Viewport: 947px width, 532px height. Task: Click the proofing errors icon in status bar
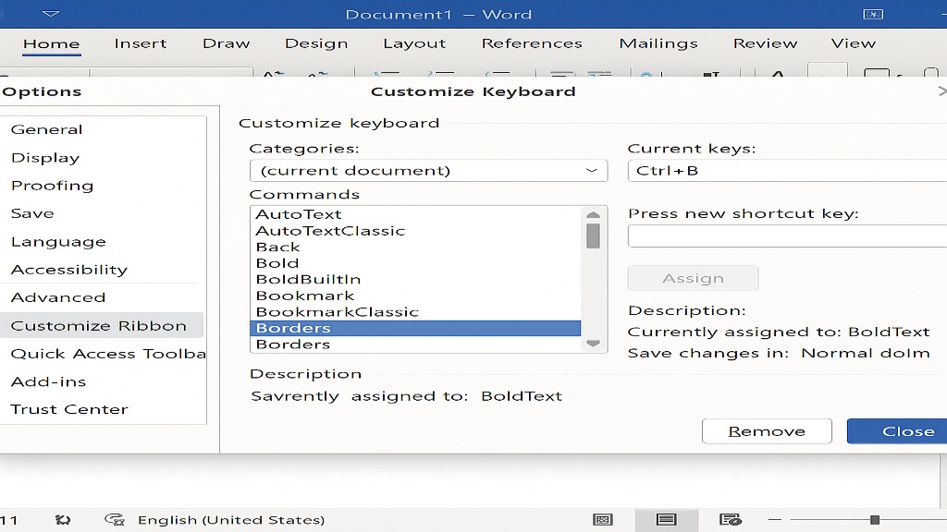coord(63,520)
